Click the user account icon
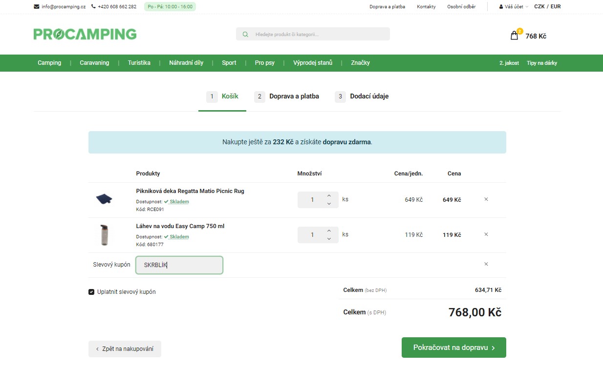603x367 pixels. pos(501,7)
